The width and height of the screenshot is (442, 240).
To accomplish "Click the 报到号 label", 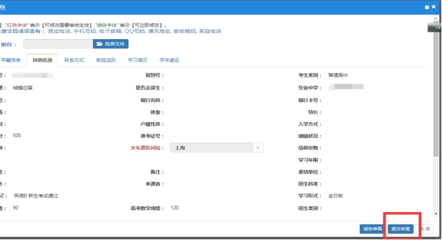I will 155,75.
